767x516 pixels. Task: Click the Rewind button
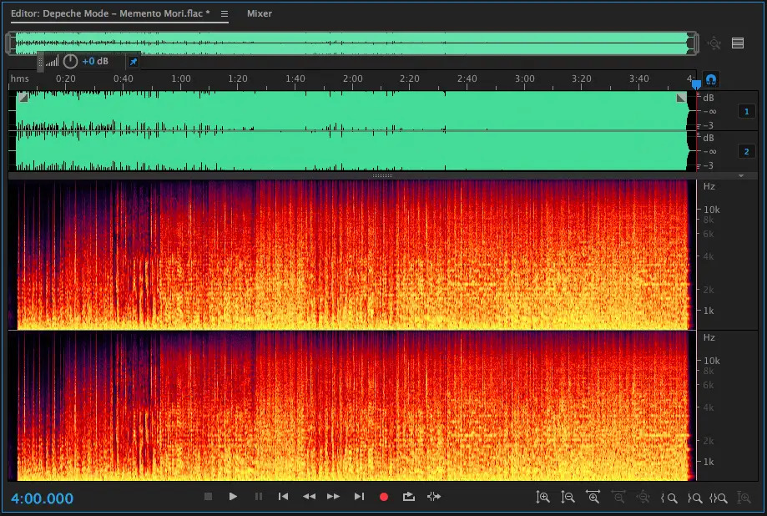(x=309, y=497)
